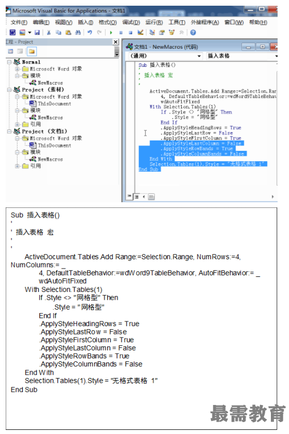Click the View Microsoft Word toolbar icon
Screen dimensions: 289x434
pyautogui.click(x=12, y=32)
